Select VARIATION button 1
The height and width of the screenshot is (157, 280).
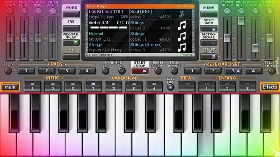coord(93,86)
